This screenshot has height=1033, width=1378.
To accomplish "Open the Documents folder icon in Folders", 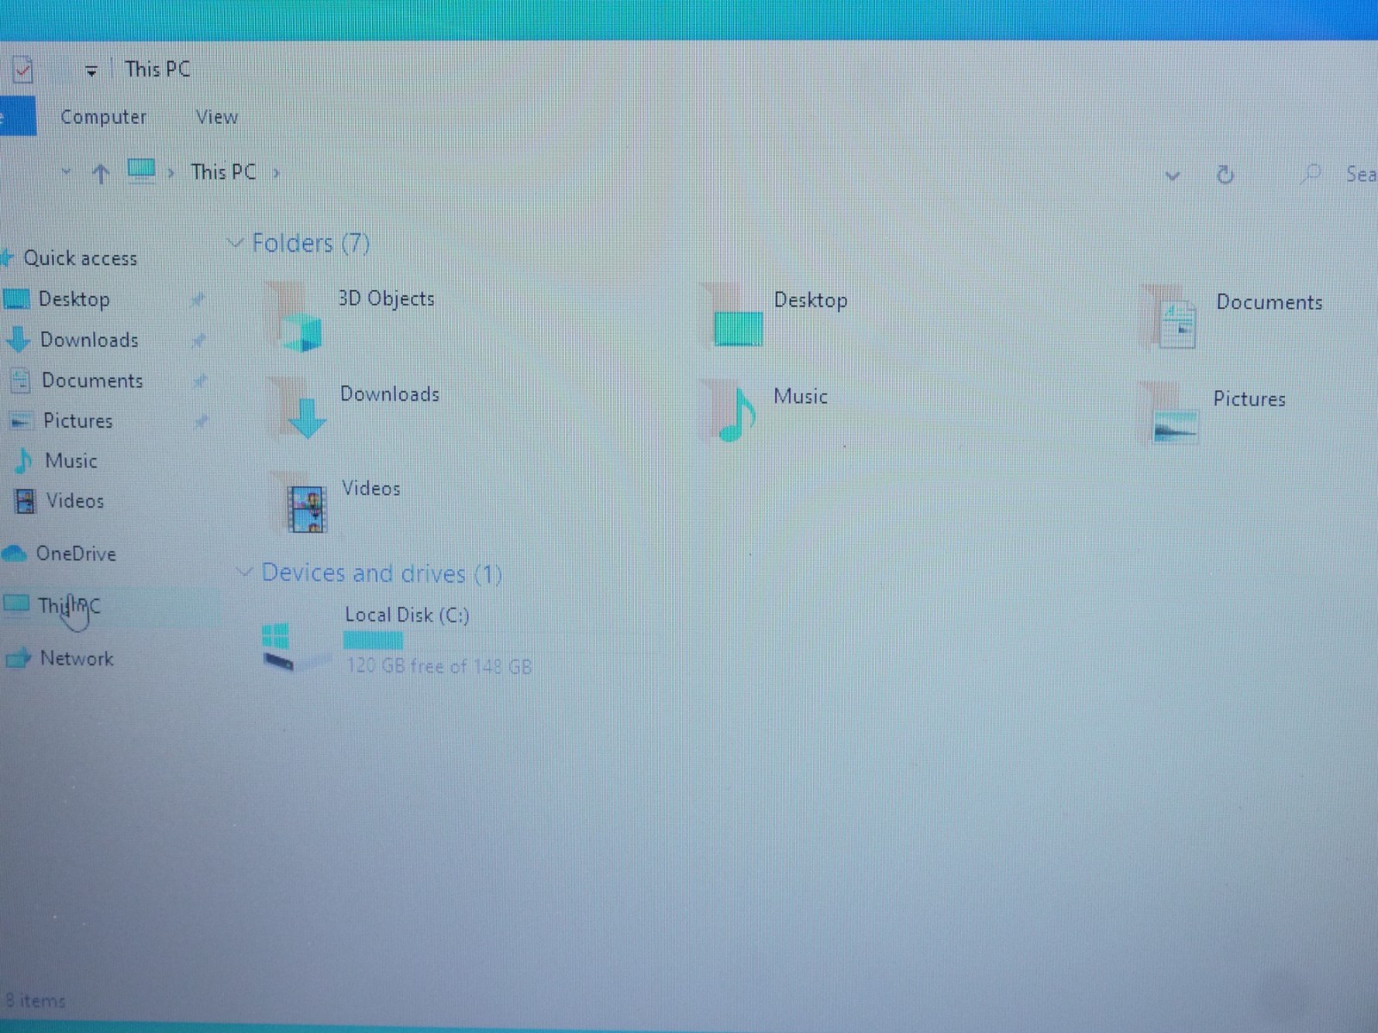I will tap(1169, 318).
